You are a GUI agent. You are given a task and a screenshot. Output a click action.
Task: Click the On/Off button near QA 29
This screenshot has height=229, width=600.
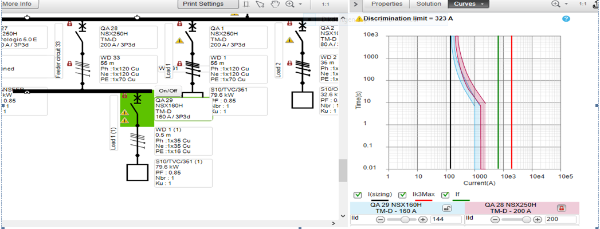pos(168,91)
